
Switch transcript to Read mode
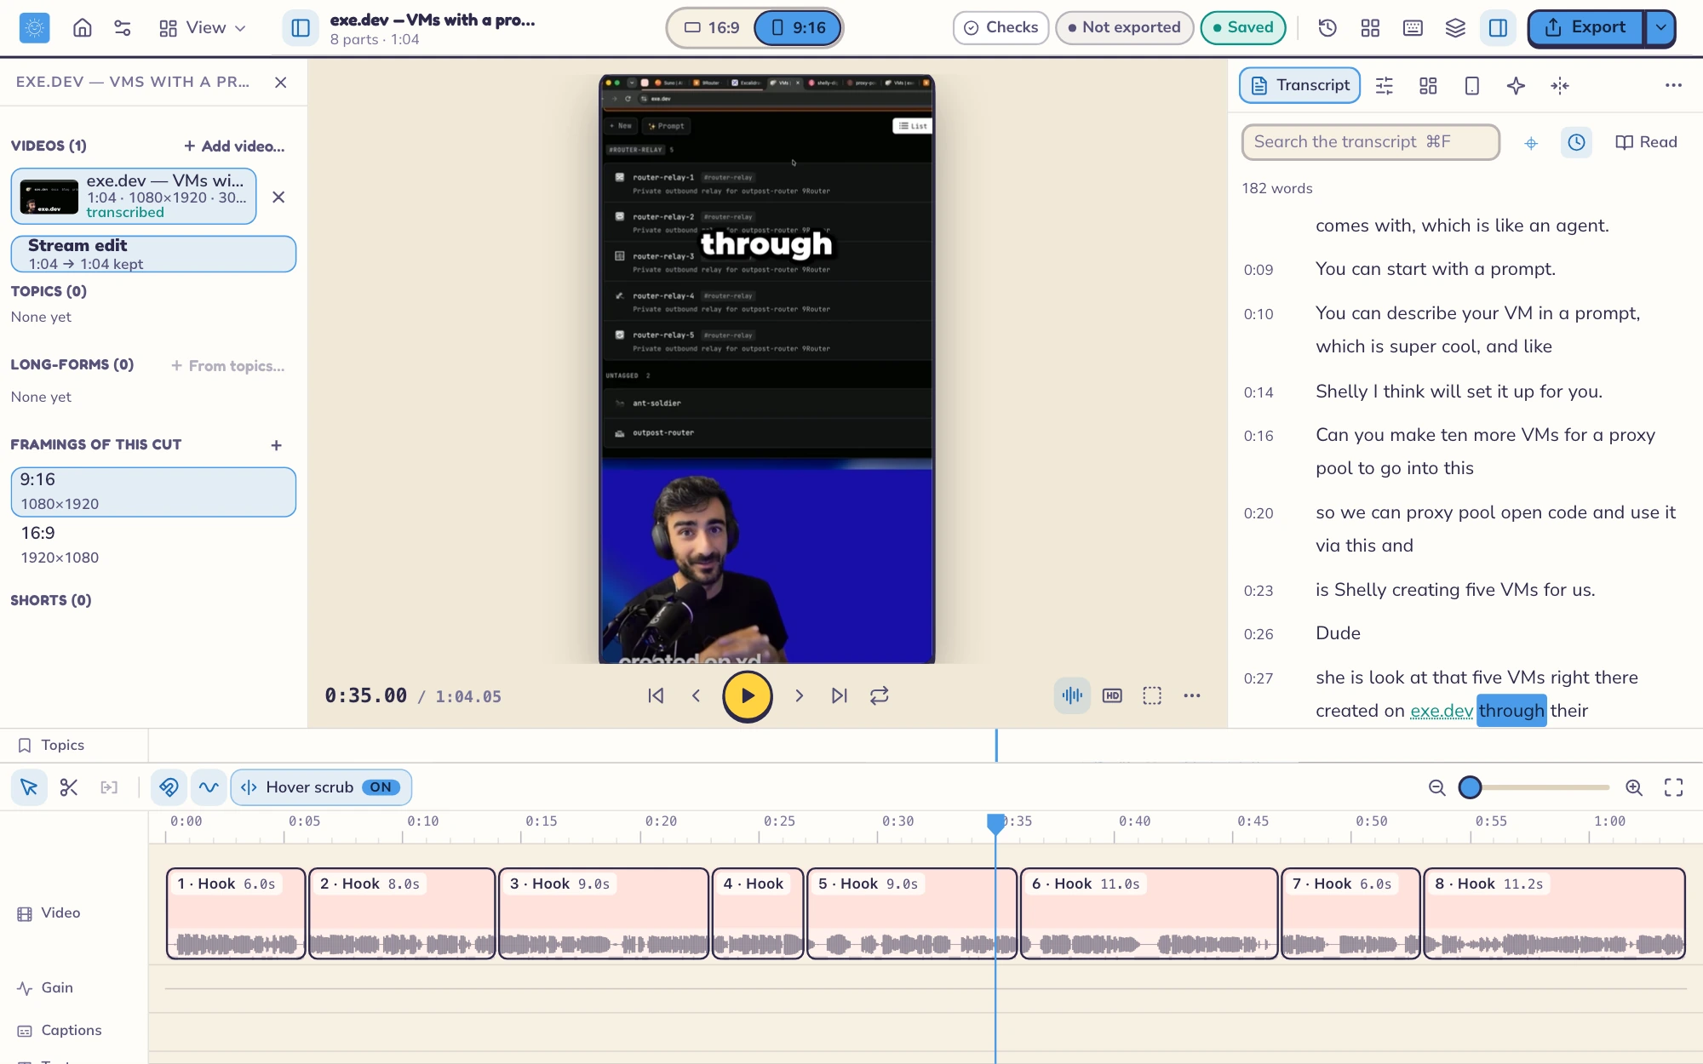tap(1646, 142)
